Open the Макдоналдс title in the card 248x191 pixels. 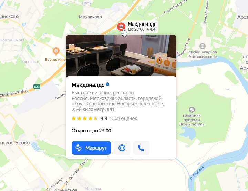88,85
